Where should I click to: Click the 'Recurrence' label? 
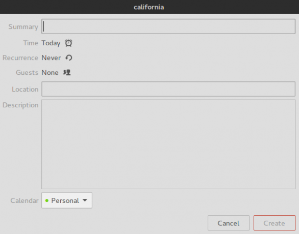tap(20, 58)
